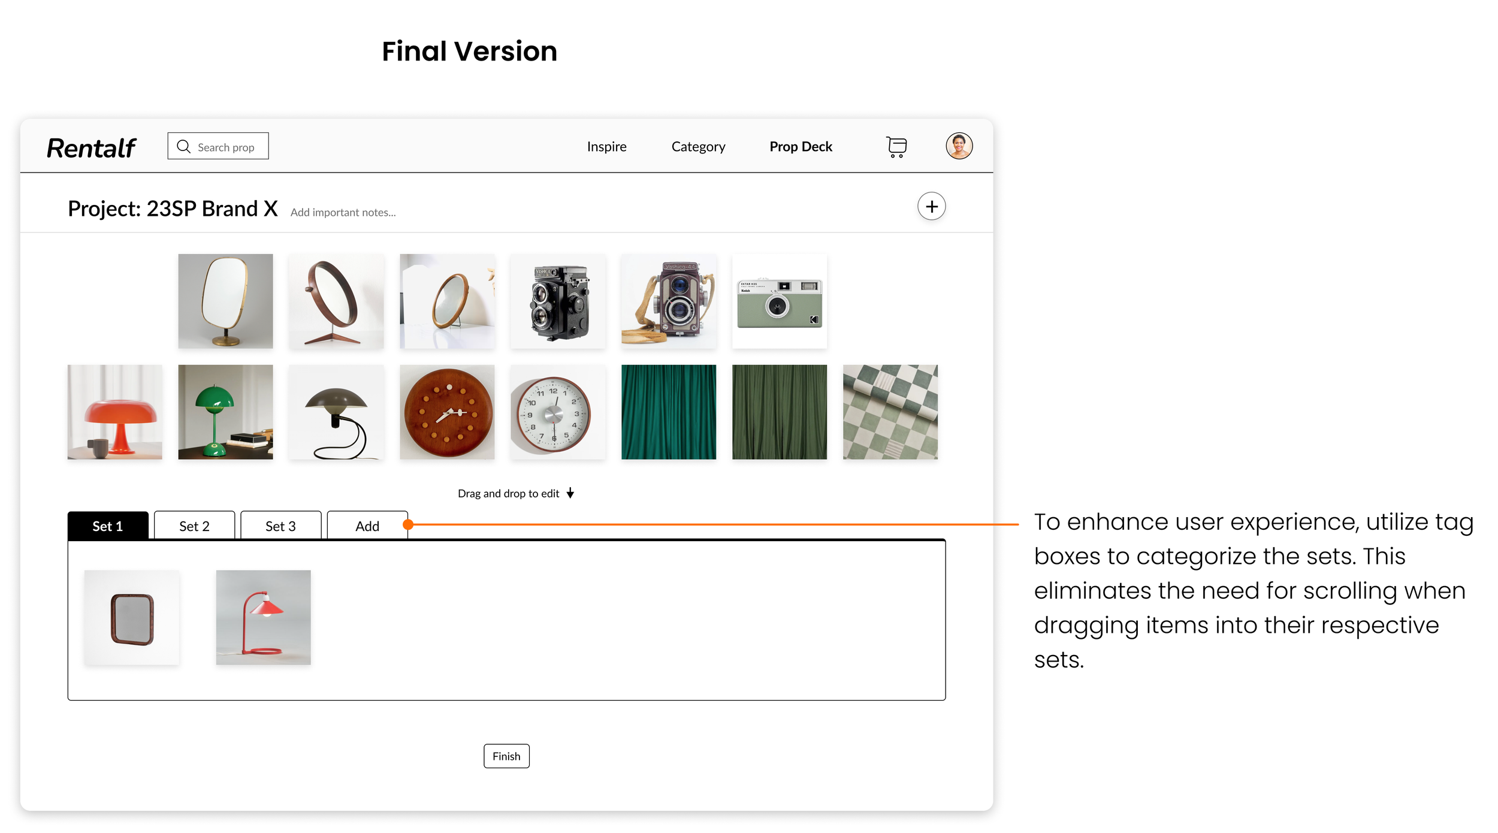Viewport: 1498px width, 833px height.
Task: Select the Set 1 tab
Action: point(108,526)
